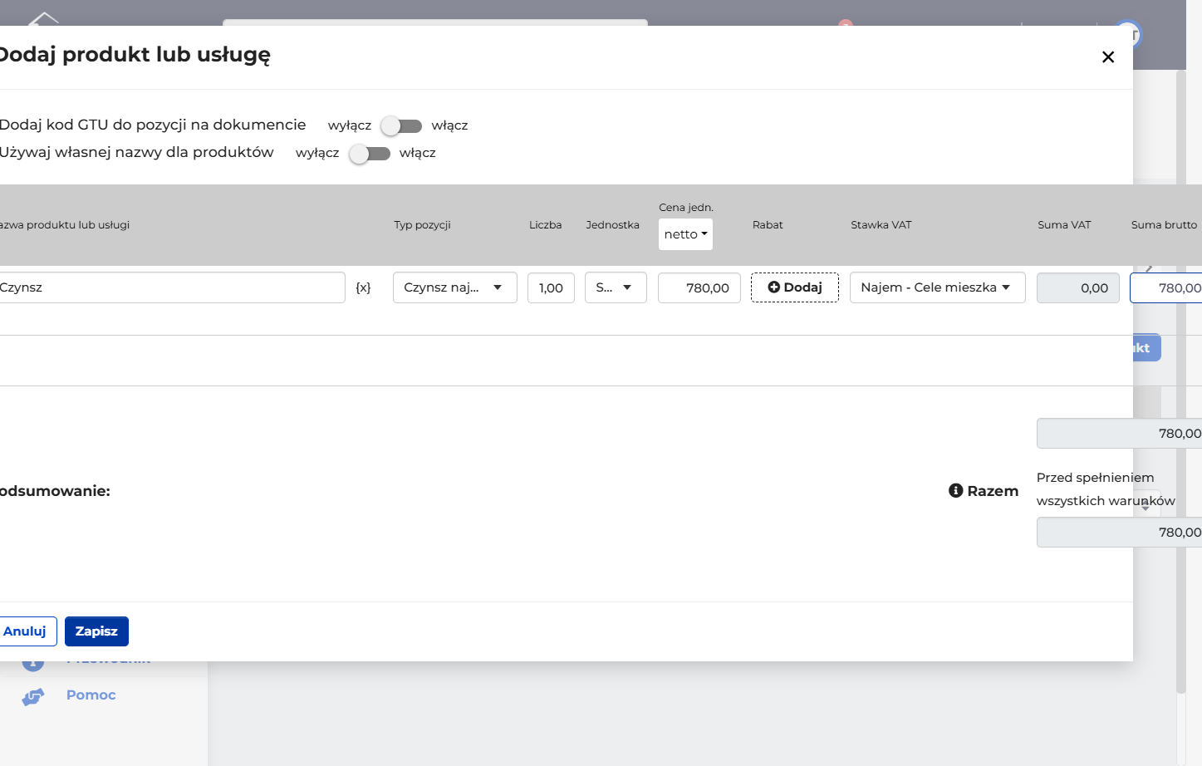
Task: Click the Rabat column header
Action: coord(768,225)
